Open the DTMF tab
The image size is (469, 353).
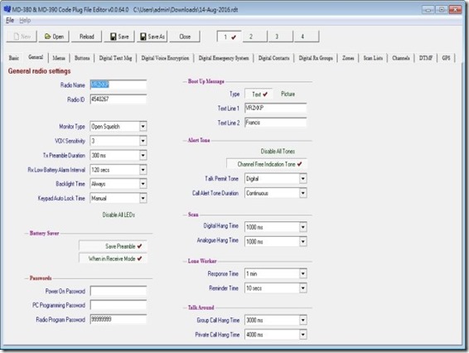(x=426, y=58)
